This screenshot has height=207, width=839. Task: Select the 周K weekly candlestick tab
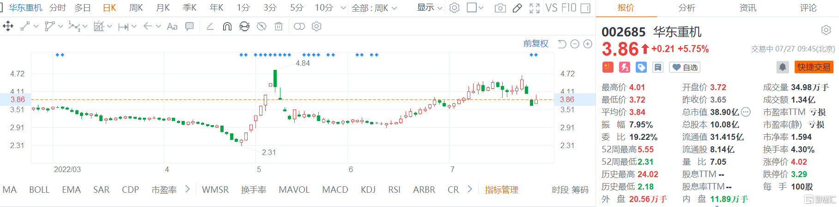(x=136, y=8)
